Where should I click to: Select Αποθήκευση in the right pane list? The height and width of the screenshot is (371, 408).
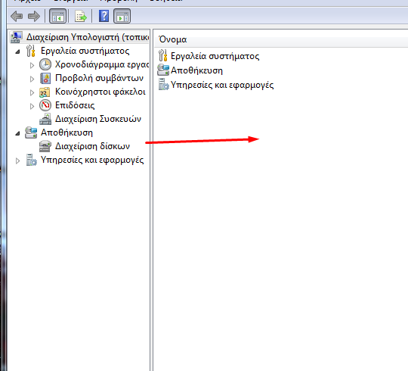coord(196,70)
